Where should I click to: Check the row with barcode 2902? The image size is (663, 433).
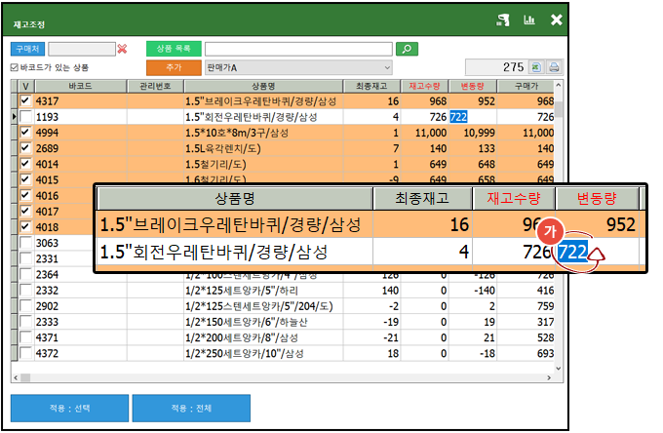click(25, 305)
